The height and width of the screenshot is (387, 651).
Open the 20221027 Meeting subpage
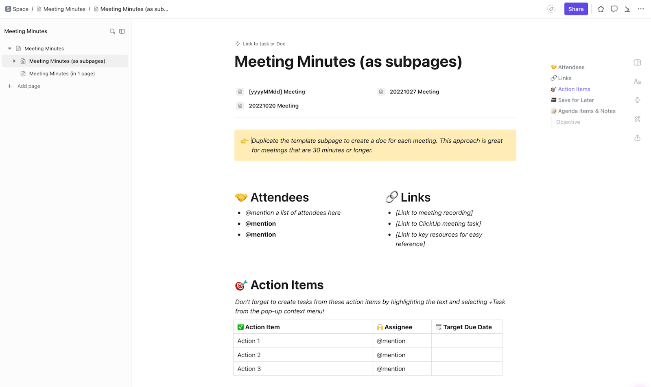pyautogui.click(x=414, y=92)
